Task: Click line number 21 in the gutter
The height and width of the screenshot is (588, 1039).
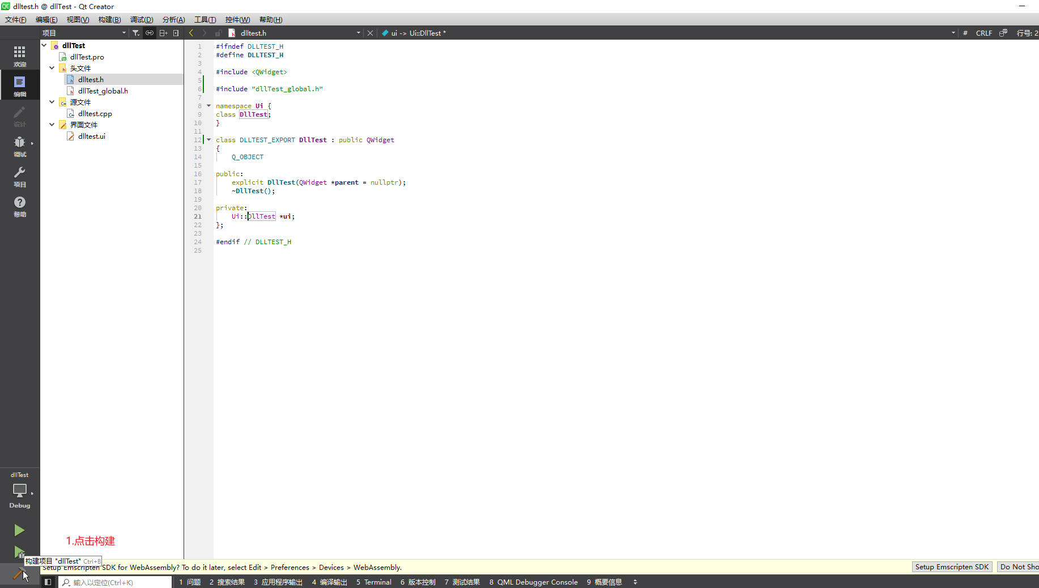Action: [x=198, y=216]
